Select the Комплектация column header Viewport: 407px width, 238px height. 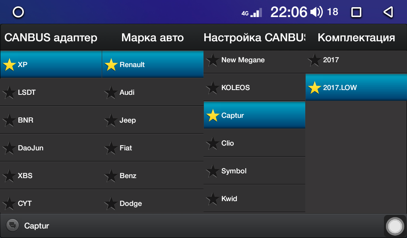click(x=356, y=38)
